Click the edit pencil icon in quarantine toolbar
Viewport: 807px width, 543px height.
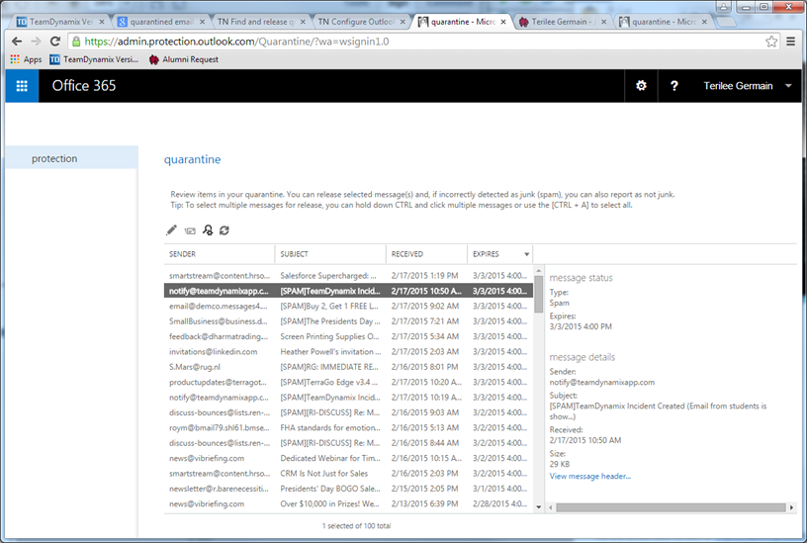click(171, 230)
